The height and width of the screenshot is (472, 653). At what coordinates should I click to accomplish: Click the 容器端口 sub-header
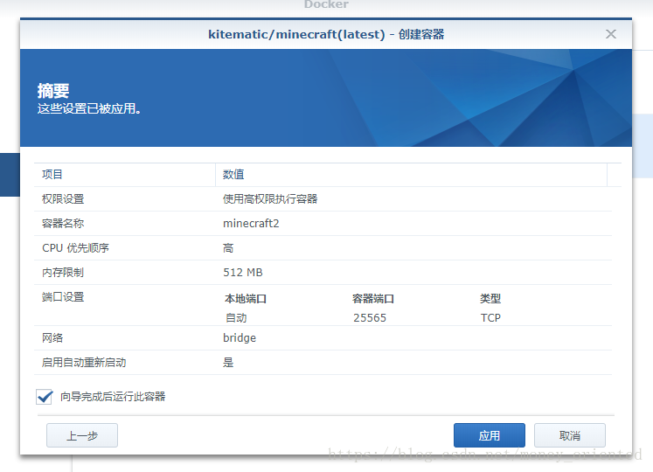pyautogui.click(x=373, y=299)
